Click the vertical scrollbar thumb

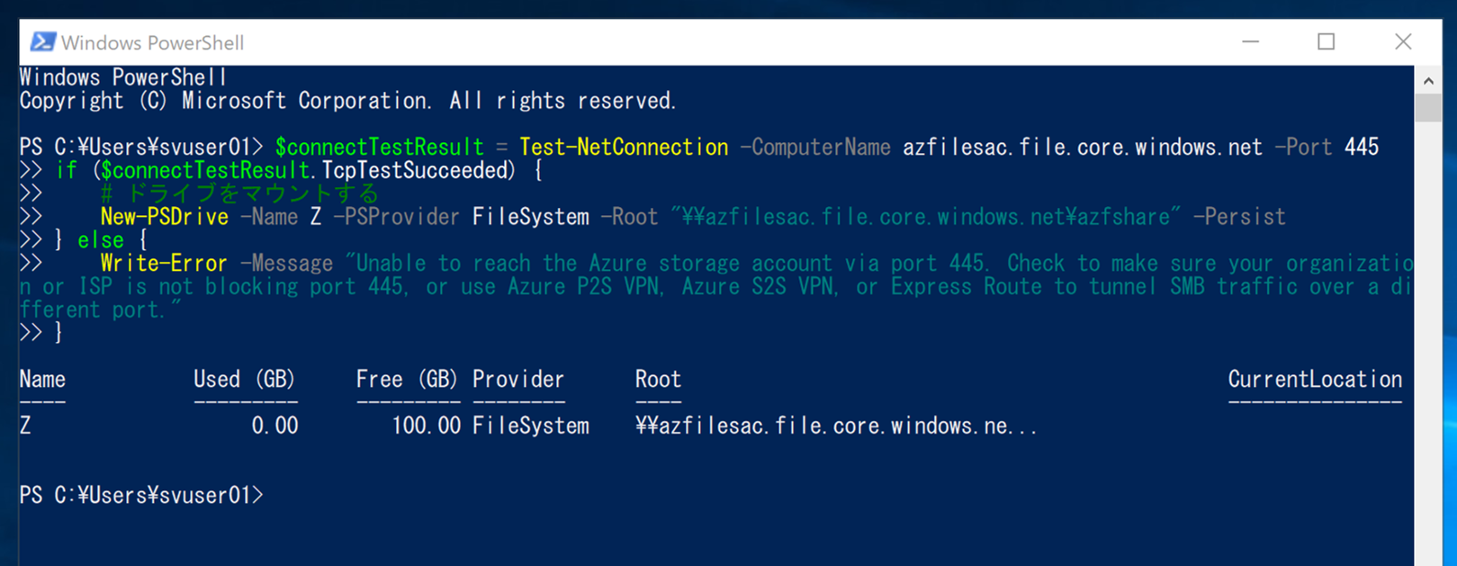pos(1428,107)
